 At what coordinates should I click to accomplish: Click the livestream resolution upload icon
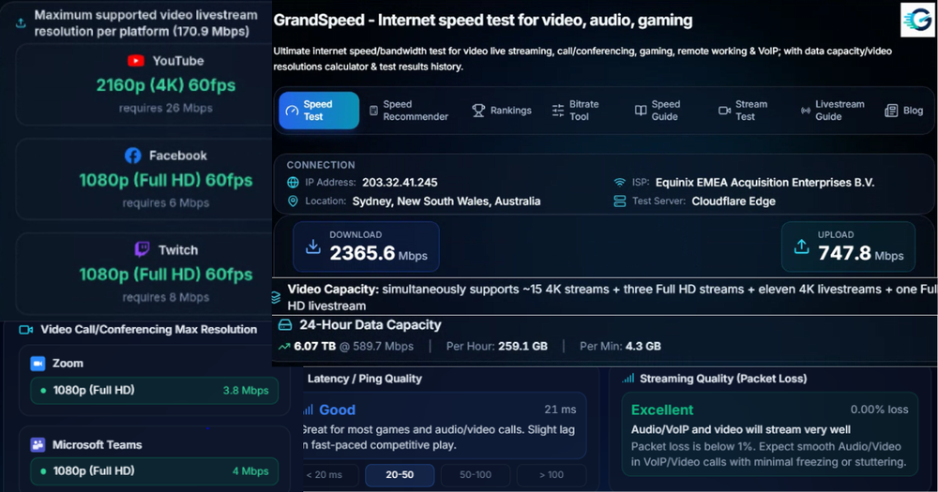tap(21, 23)
